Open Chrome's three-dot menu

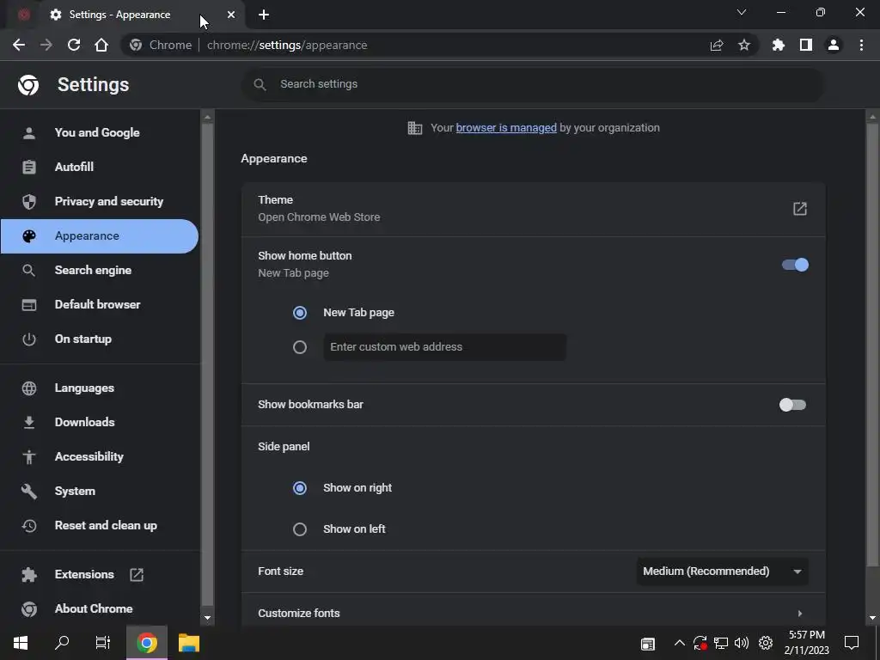[861, 45]
